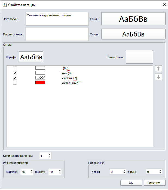The width and height of the screenshot is (168, 190).
Task: Click the legend properties window icon
Action: [4, 5]
